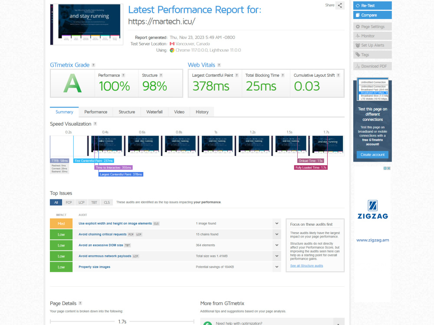This screenshot has height=325, width=434.
Task: Click the ZIGZAG ad logo
Action: pyautogui.click(x=372, y=210)
